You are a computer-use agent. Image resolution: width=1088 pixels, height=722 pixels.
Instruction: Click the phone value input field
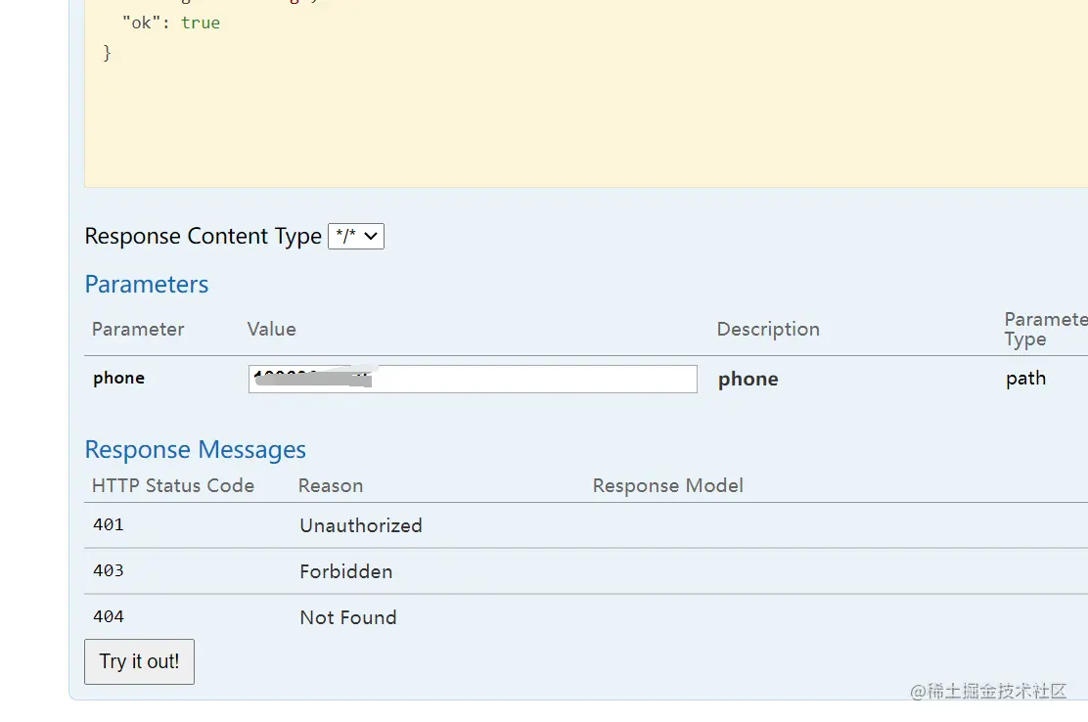[x=473, y=379]
